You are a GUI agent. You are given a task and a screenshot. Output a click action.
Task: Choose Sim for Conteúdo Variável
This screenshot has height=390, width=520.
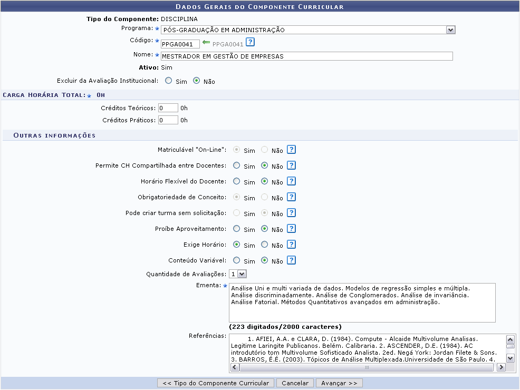pyautogui.click(x=237, y=260)
